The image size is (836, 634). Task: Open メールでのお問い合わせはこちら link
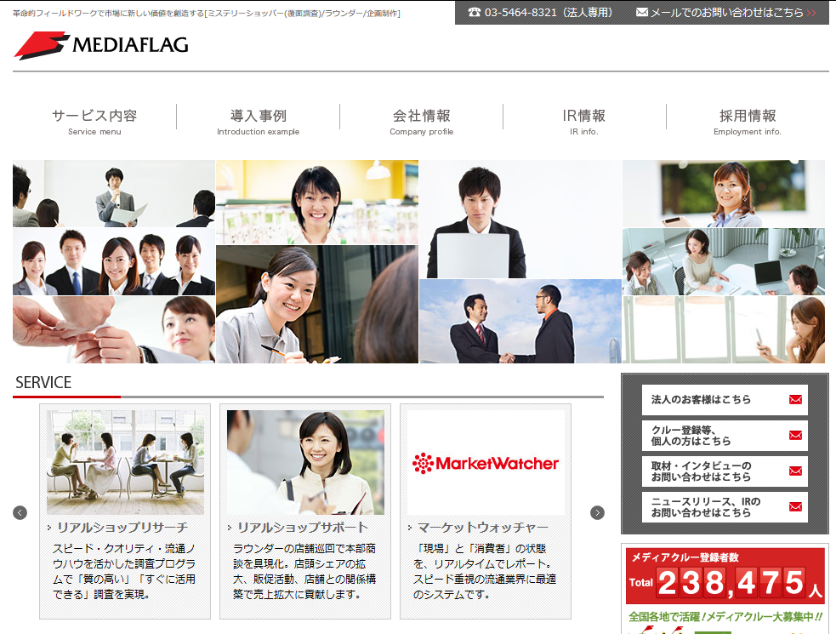click(x=726, y=13)
